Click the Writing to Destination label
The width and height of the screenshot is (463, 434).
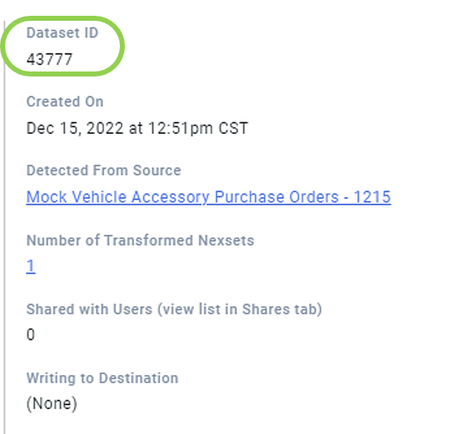(x=102, y=378)
